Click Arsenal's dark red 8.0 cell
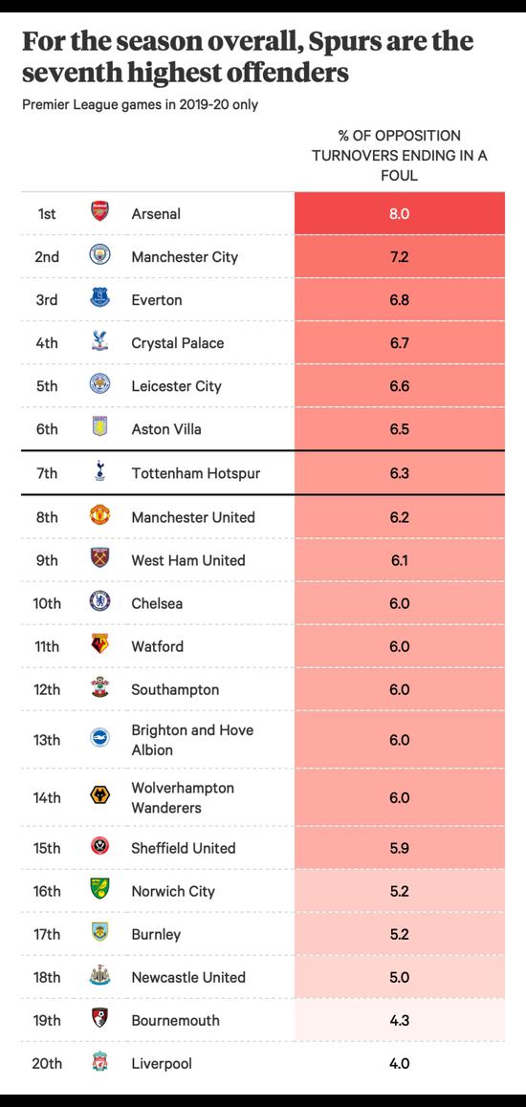 400,213
